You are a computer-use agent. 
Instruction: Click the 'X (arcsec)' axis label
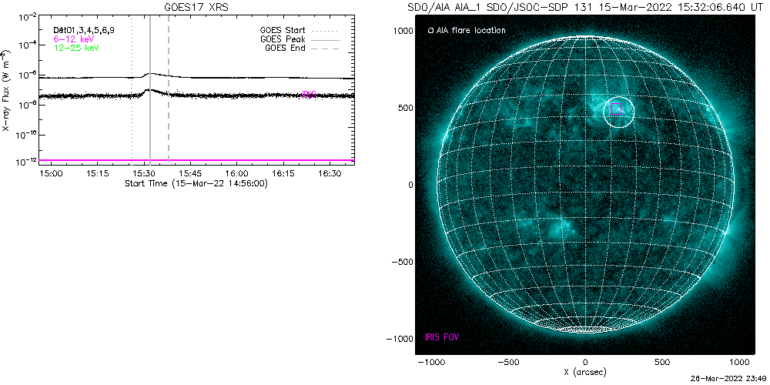pos(585,372)
